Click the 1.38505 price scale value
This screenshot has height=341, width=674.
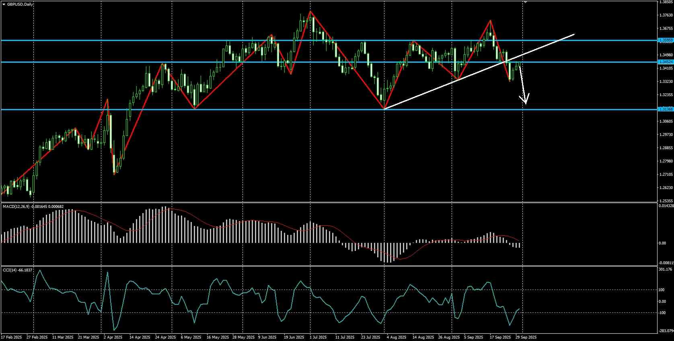666,2
